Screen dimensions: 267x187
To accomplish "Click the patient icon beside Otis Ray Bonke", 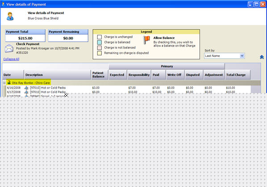I will click(x=9, y=82).
